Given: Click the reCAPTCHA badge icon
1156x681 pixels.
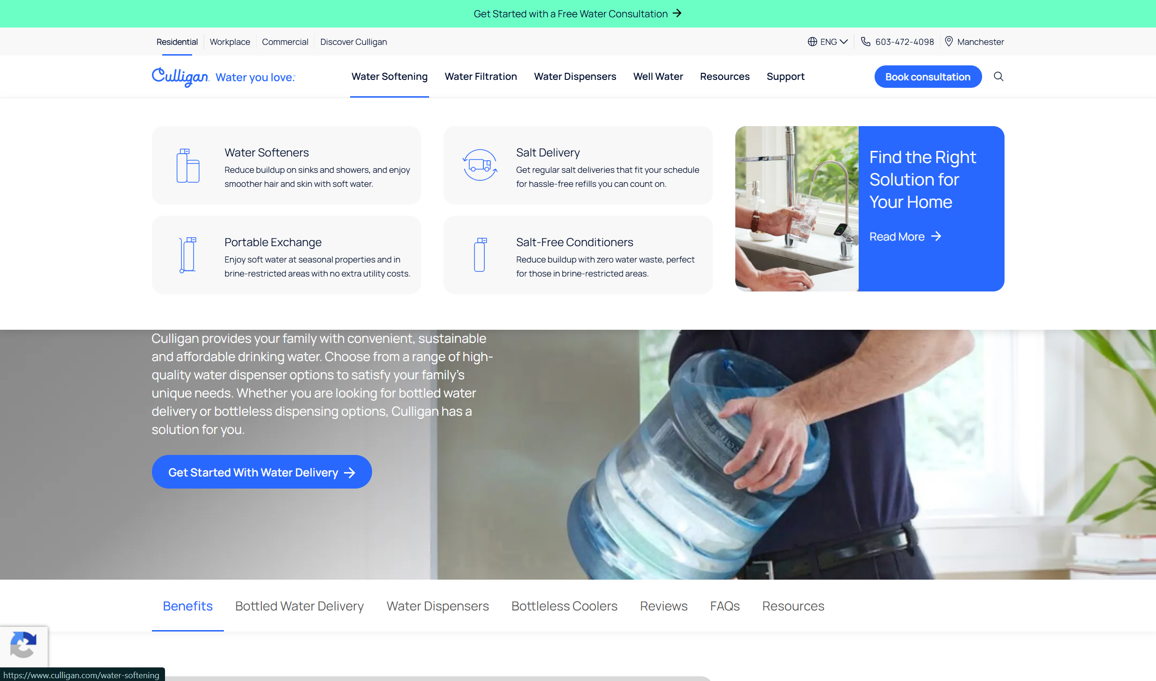Looking at the screenshot, I should click(x=23, y=645).
